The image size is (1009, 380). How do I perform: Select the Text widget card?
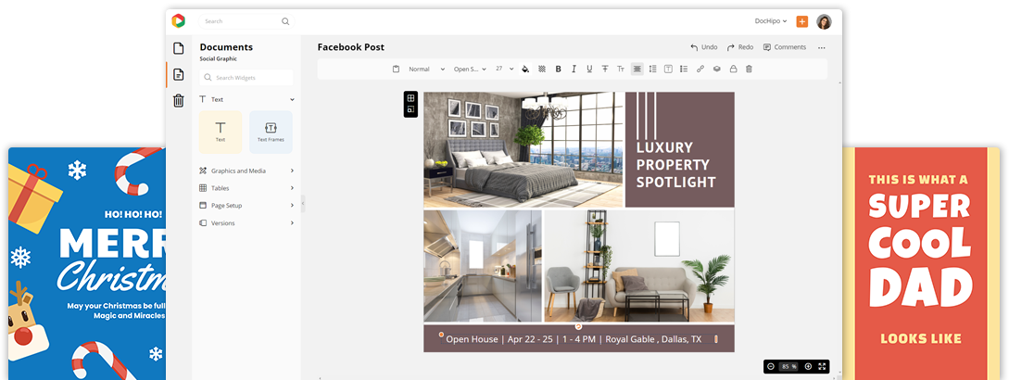(x=221, y=132)
